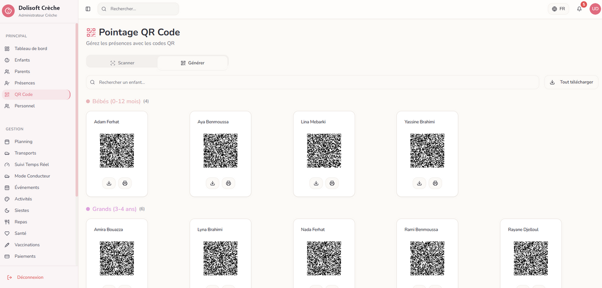Open Mode Conducteur page
The image size is (602, 288).
pos(36,176)
